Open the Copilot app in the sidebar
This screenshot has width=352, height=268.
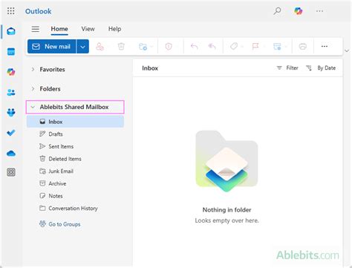11,72
